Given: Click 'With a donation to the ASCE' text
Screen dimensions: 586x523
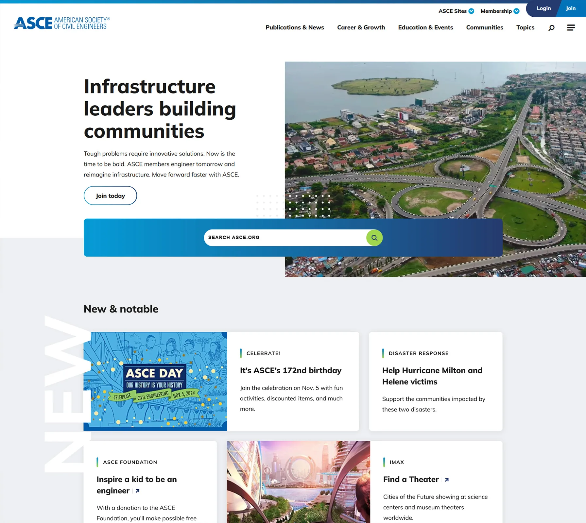Looking at the screenshot, I should click(x=146, y=513).
